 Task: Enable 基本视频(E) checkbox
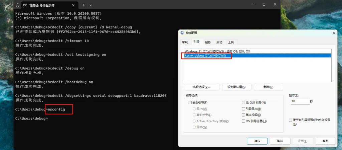click(x=243, y=115)
